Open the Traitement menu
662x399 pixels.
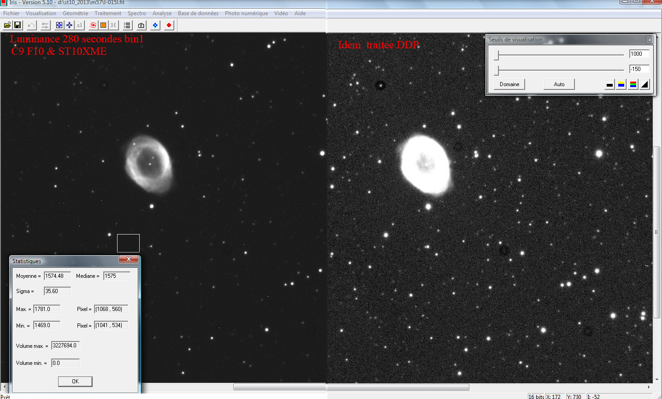pos(108,13)
